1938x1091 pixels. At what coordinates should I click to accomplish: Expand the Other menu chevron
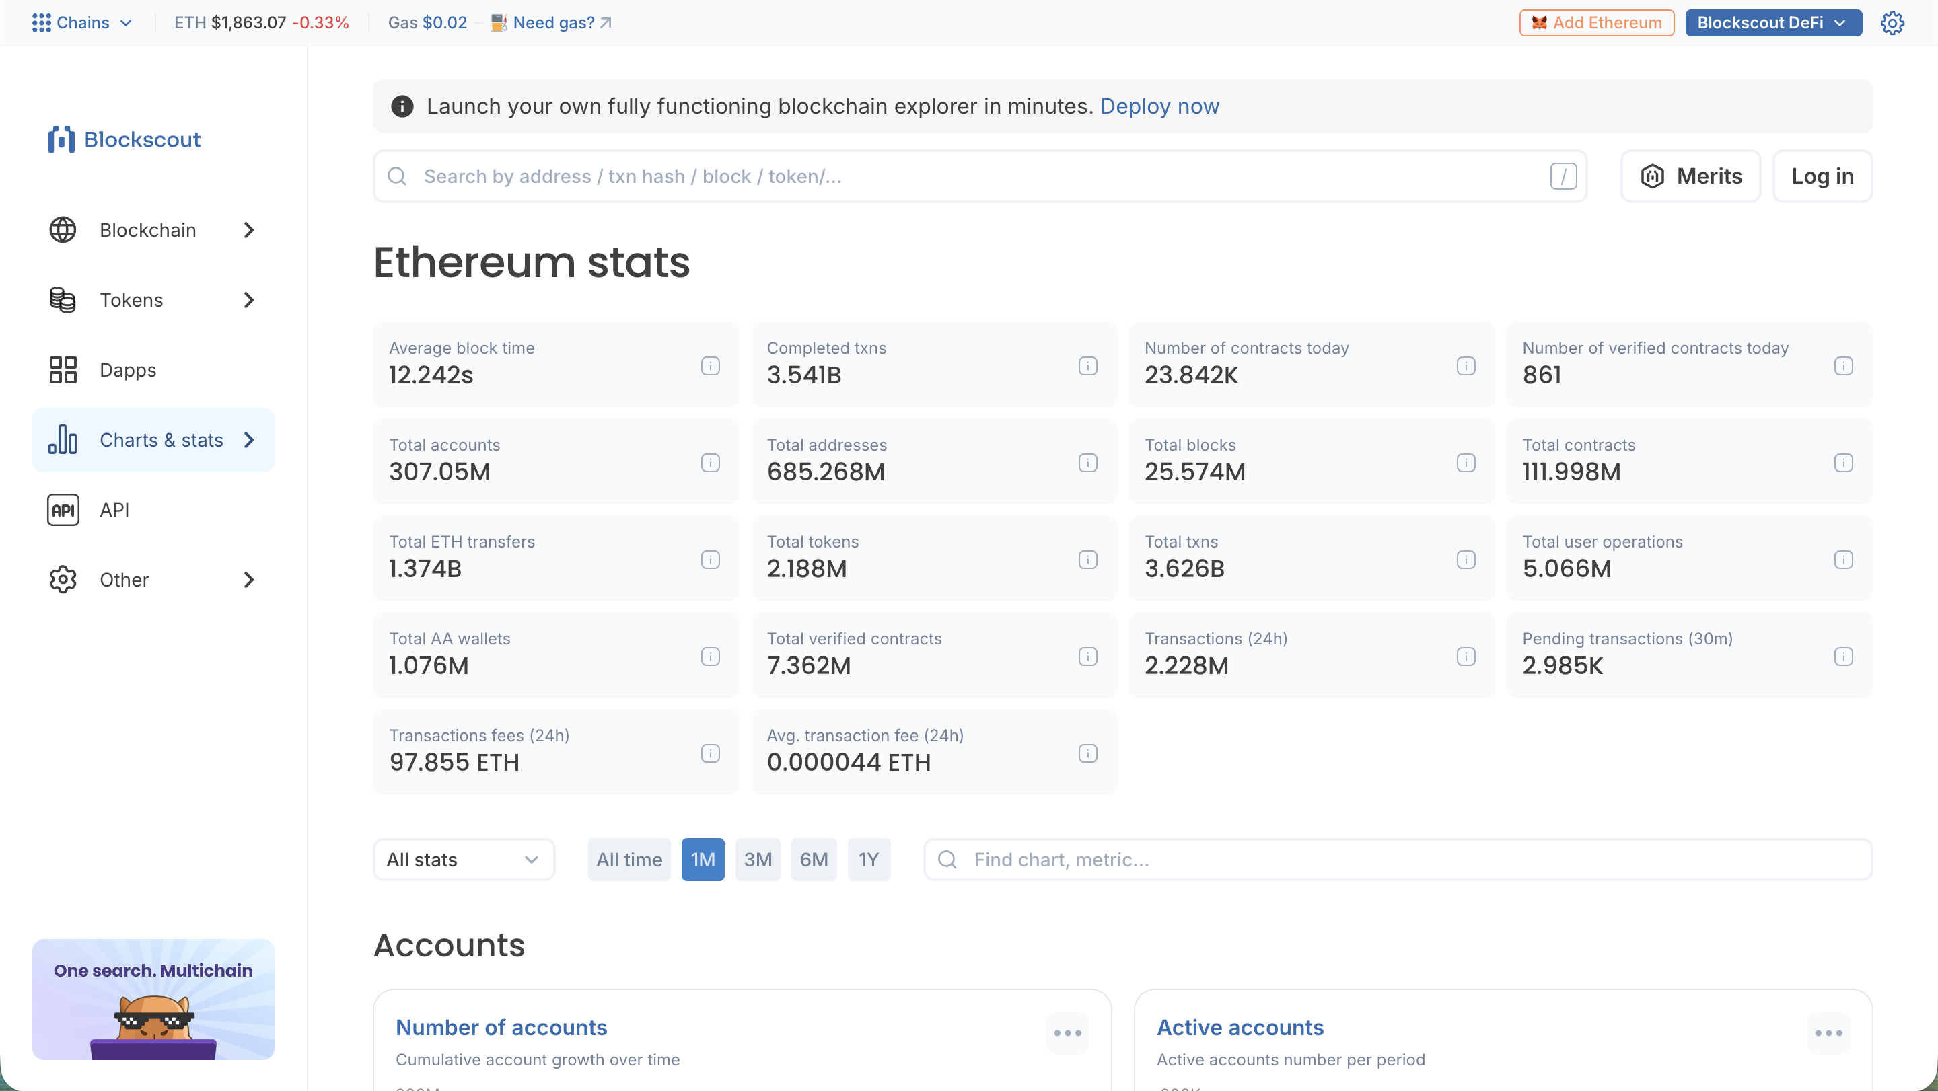pos(249,580)
